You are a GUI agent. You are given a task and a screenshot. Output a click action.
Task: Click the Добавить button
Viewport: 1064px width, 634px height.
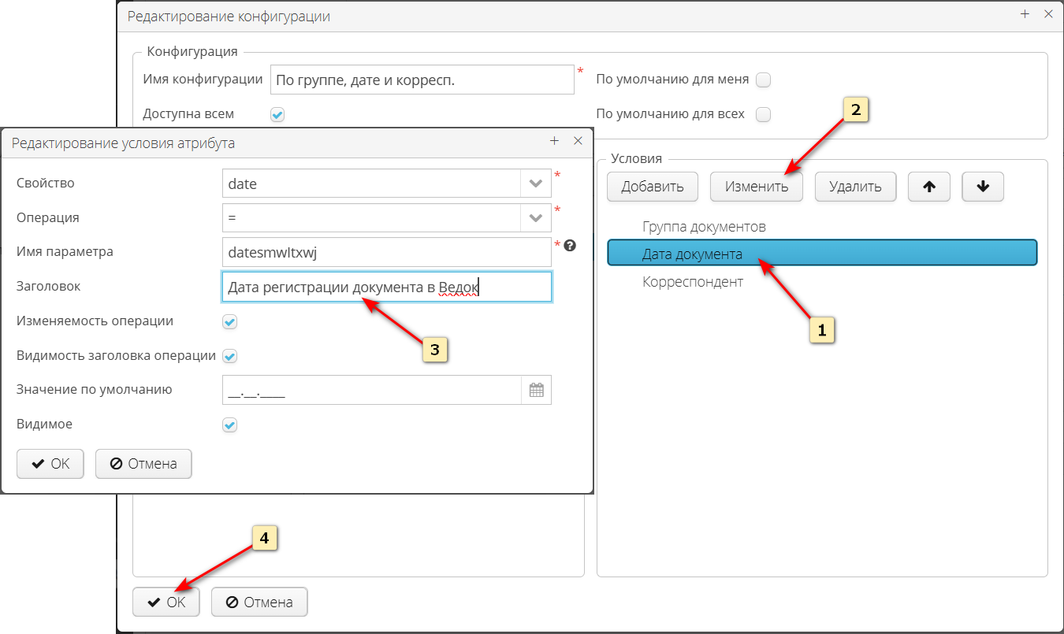(652, 187)
